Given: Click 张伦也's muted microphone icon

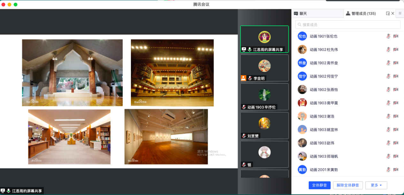Looking at the screenshot, I should [388, 36].
